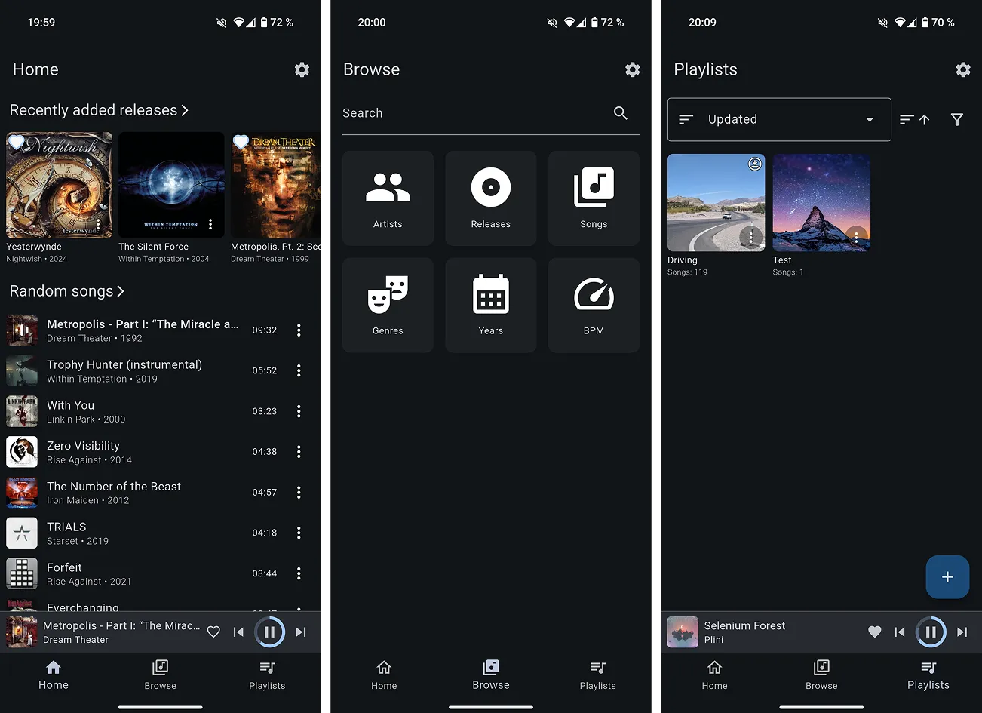Pause Metropolis playback in mini player

269,632
